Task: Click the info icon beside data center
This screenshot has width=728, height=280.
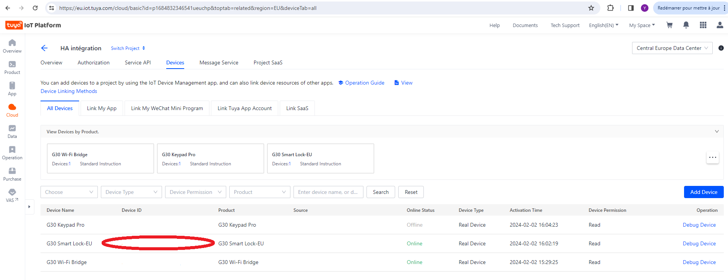Action: [721, 48]
